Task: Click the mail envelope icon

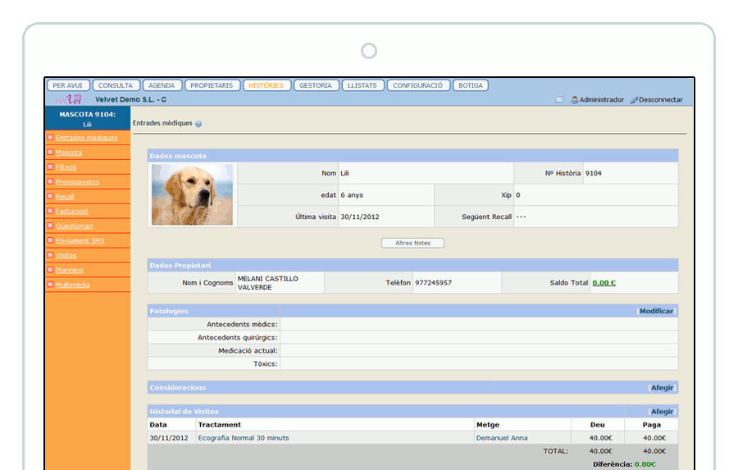Action: (559, 100)
